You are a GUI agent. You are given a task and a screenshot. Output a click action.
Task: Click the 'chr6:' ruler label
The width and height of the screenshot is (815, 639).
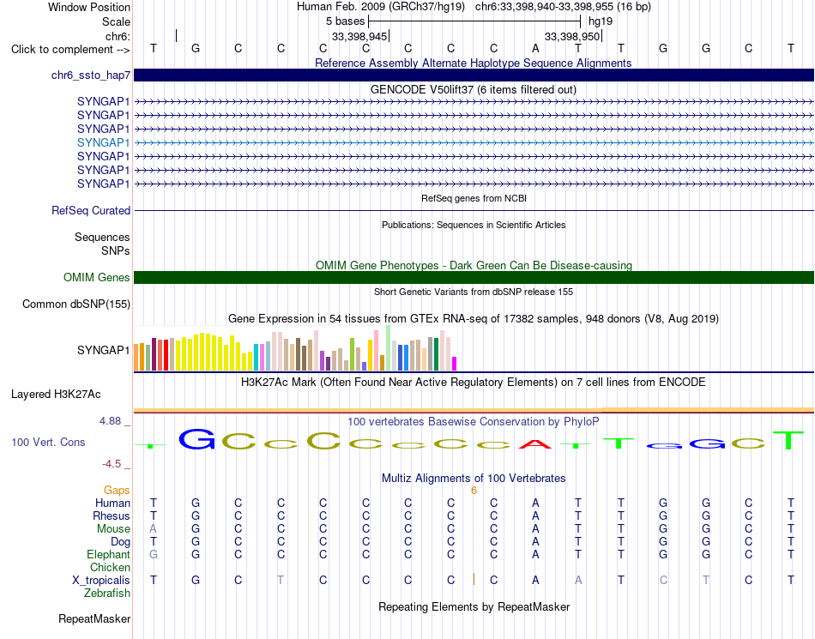click(x=118, y=36)
